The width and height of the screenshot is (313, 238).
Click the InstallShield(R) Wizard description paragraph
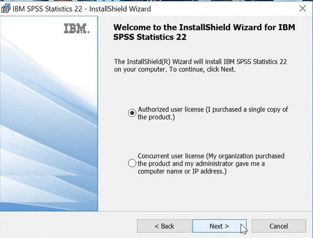[x=201, y=65]
